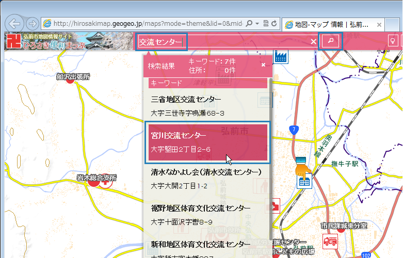Click the lightbulb help icon in the header
This screenshot has width=403, height=258.
pos(393,41)
